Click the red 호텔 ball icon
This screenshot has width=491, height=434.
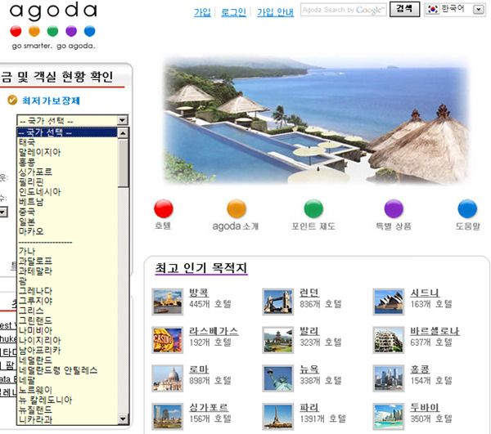point(164,208)
